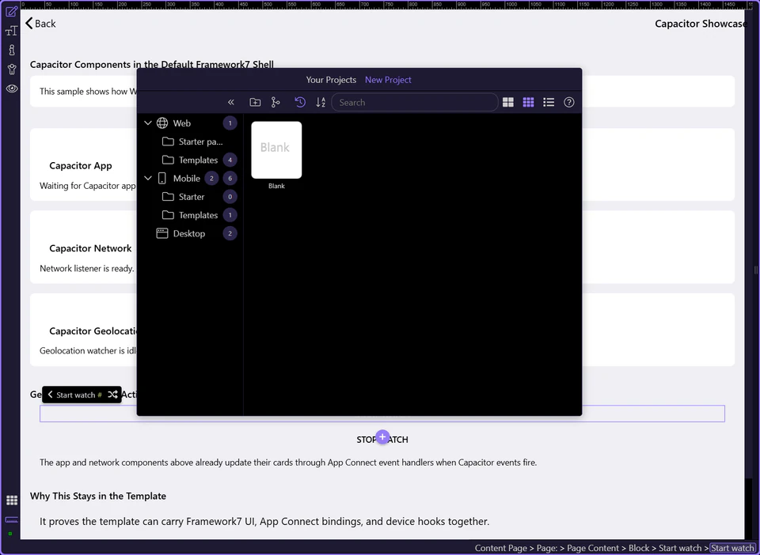Screen dimensions: 760x555
Task: Click the count badge 0 beside Starter
Action: (230, 196)
